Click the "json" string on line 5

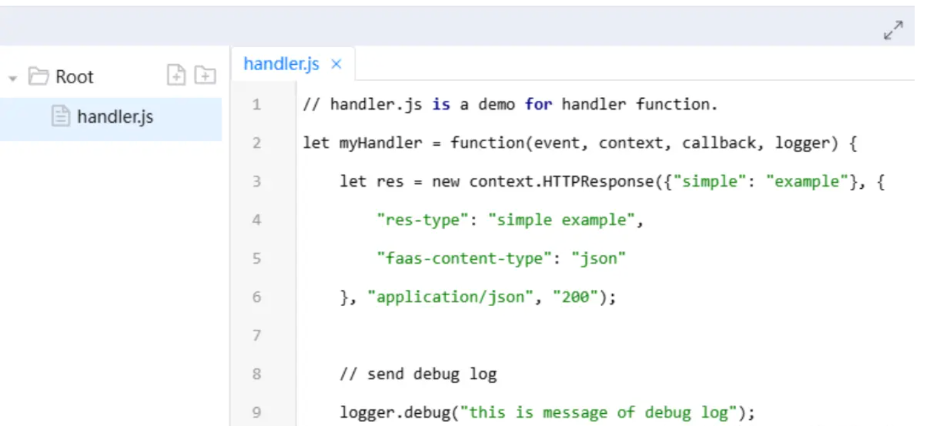(x=598, y=259)
